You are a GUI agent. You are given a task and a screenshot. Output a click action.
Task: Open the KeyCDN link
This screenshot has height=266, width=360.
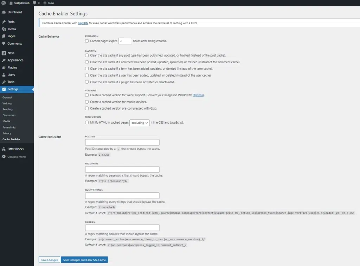pyautogui.click(x=83, y=22)
